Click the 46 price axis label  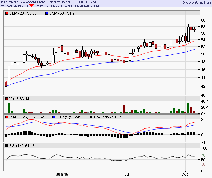[203, 70]
